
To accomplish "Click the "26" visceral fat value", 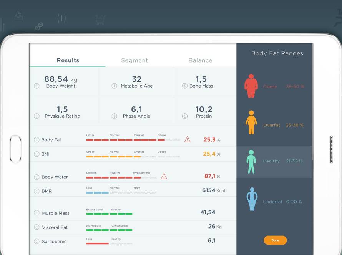I will [212, 227].
